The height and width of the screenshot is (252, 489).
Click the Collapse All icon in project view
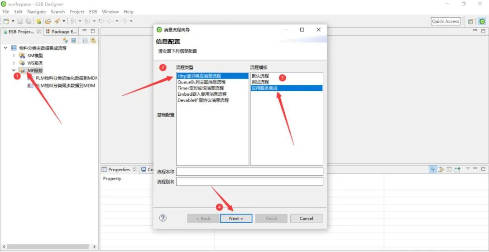pyautogui.click(x=85, y=40)
